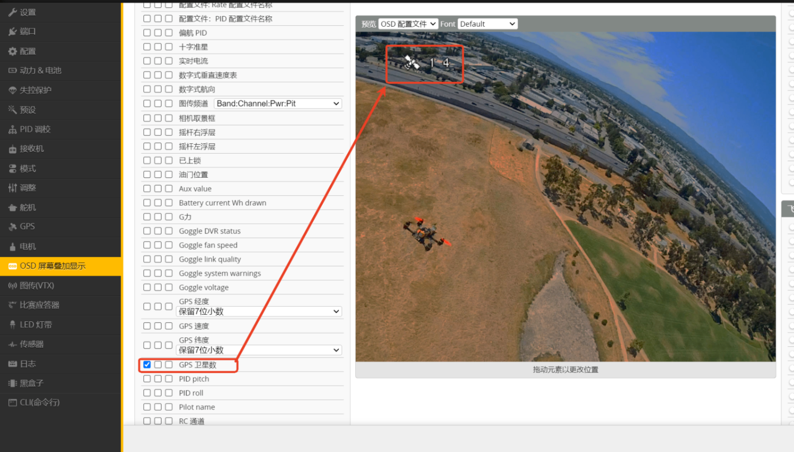The width and height of the screenshot is (794, 452).
Task: Uncheck the first GPS 卫星数 checkbox
Action: pyautogui.click(x=147, y=365)
